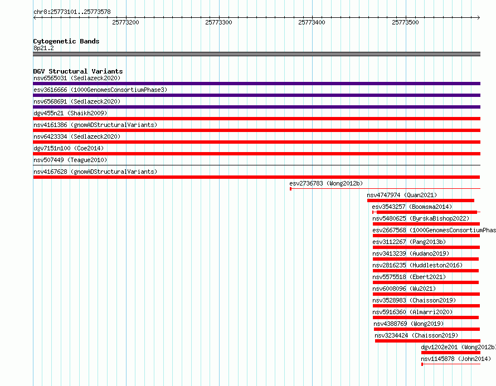Click the right arrow end of ruler
The width and height of the screenshot is (496, 386).
479,18
